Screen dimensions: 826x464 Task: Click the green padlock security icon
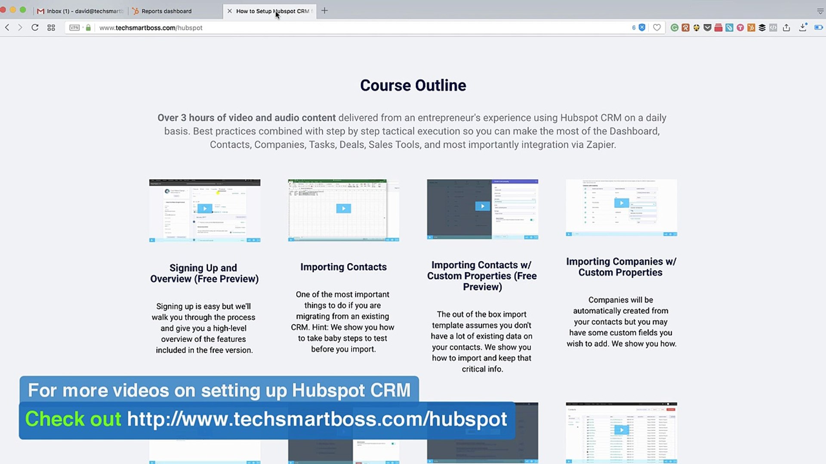tap(88, 27)
